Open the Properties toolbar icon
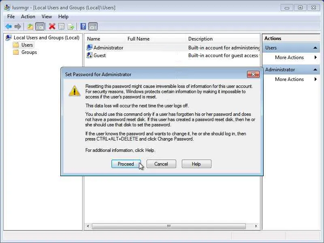The width and height of the screenshot is (324, 243). click(x=62, y=26)
